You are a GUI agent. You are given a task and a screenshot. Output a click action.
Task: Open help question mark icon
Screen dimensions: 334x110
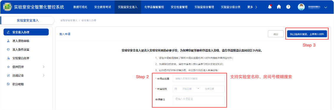288,7
